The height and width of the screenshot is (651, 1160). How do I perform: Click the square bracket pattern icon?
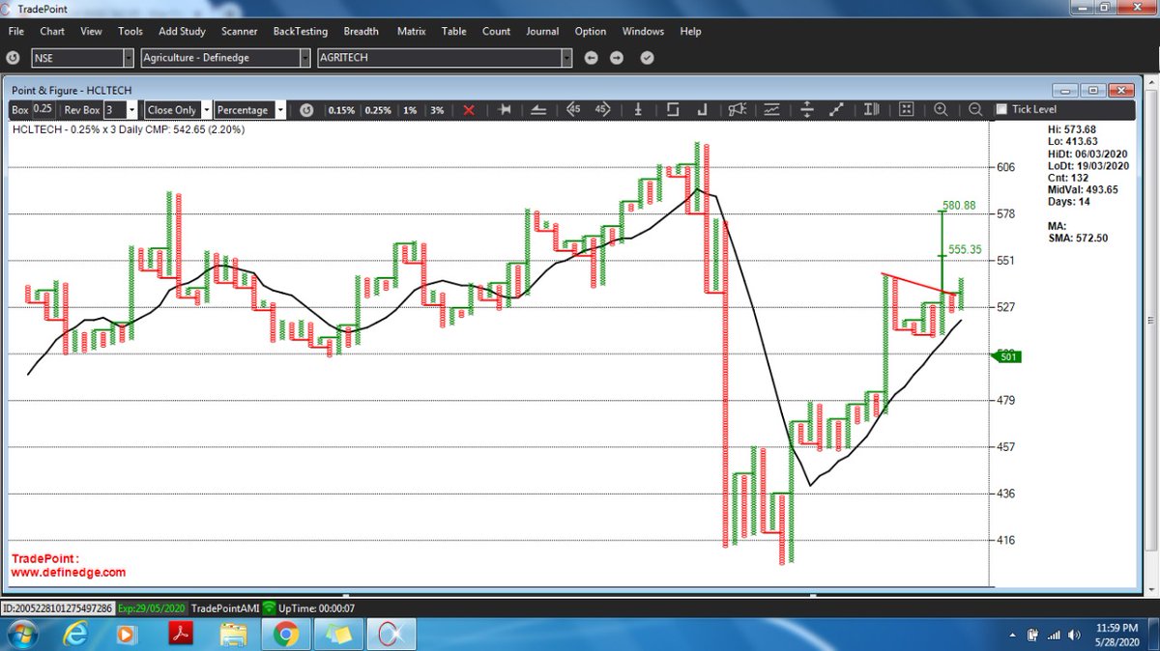pyautogui.click(x=672, y=110)
